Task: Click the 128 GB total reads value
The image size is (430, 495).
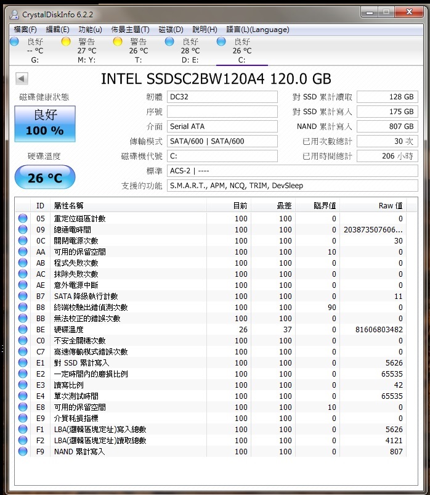Action: click(x=387, y=97)
